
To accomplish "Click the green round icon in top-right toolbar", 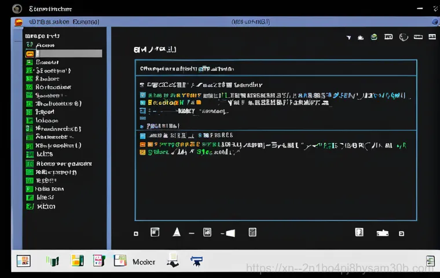I will (x=374, y=37).
